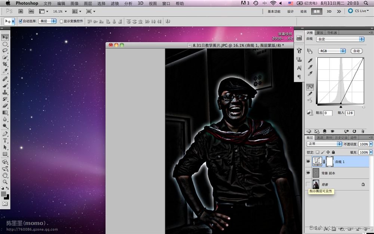Viewport: 374px width, 234px height.
Task: Switch to the 历史记录 tab
Action: click(x=341, y=138)
